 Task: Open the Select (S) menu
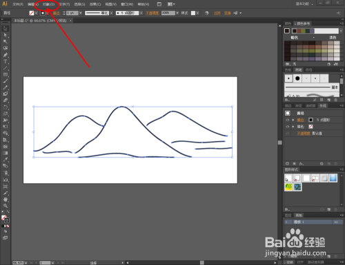[x=79, y=4]
